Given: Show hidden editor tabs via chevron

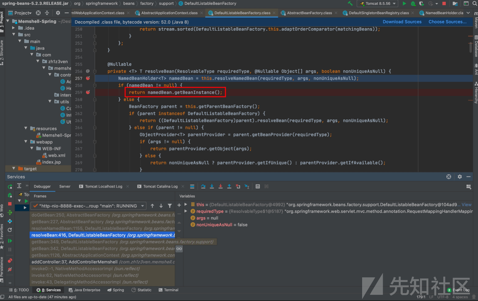Looking at the screenshot, I should [468, 13].
